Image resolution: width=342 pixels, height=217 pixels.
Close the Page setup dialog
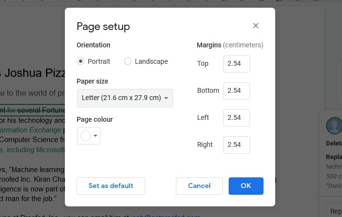point(256,26)
